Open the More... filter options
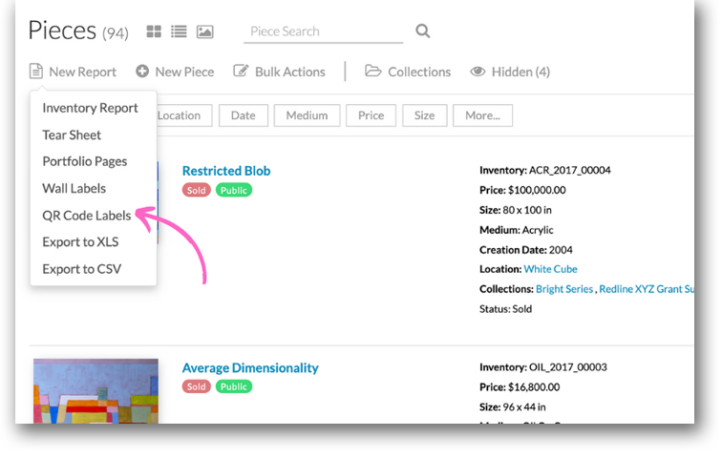This screenshot has height=458, width=722. tap(482, 115)
